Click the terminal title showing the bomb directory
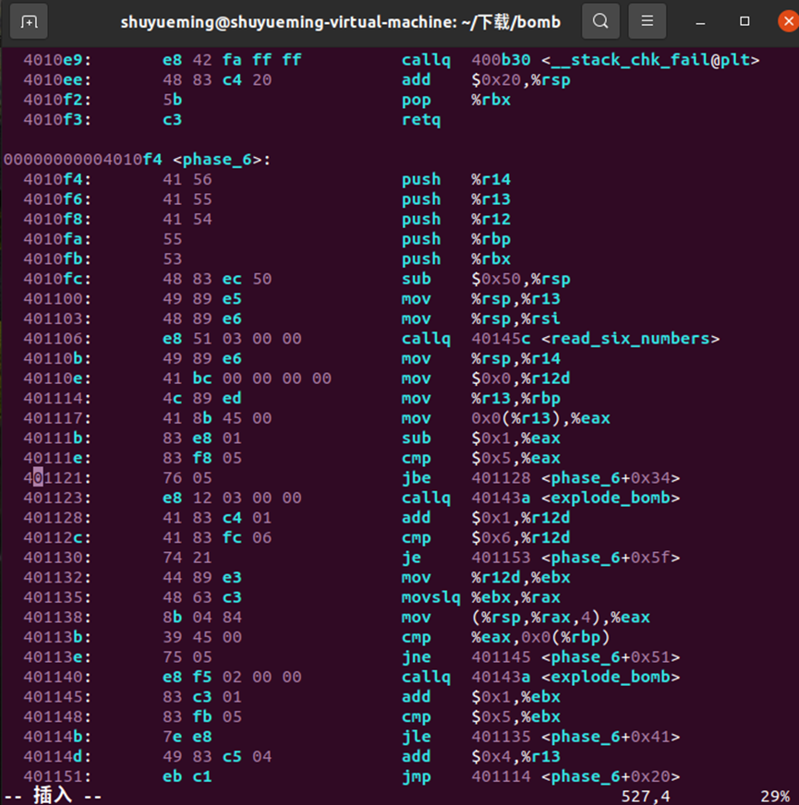Image resolution: width=799 pixels, height=805 pixels. coord(344,20)
